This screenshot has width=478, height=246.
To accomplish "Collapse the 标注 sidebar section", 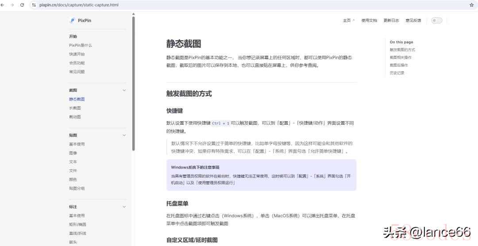I will (124, 207).
